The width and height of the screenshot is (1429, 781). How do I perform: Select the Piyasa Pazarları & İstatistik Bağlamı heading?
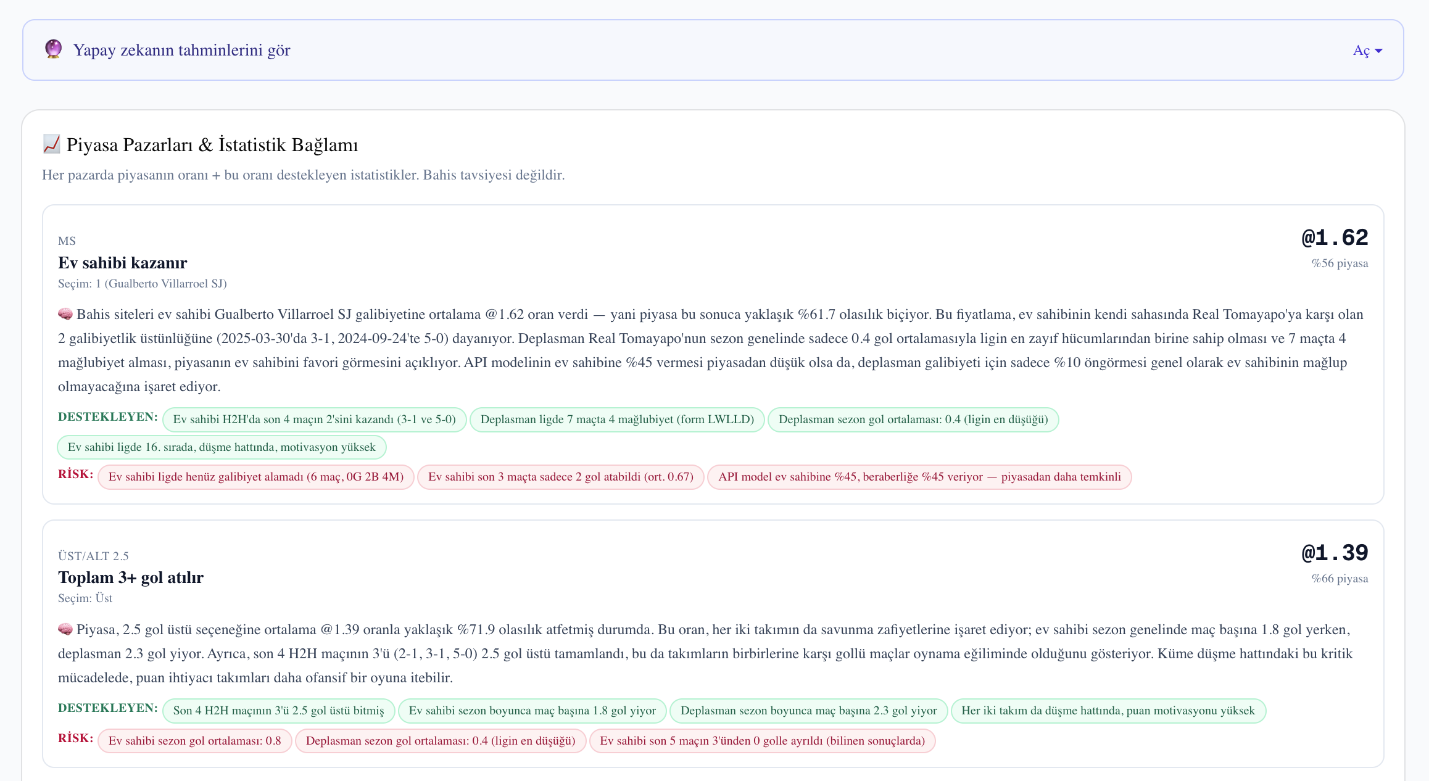pos(212,145)
